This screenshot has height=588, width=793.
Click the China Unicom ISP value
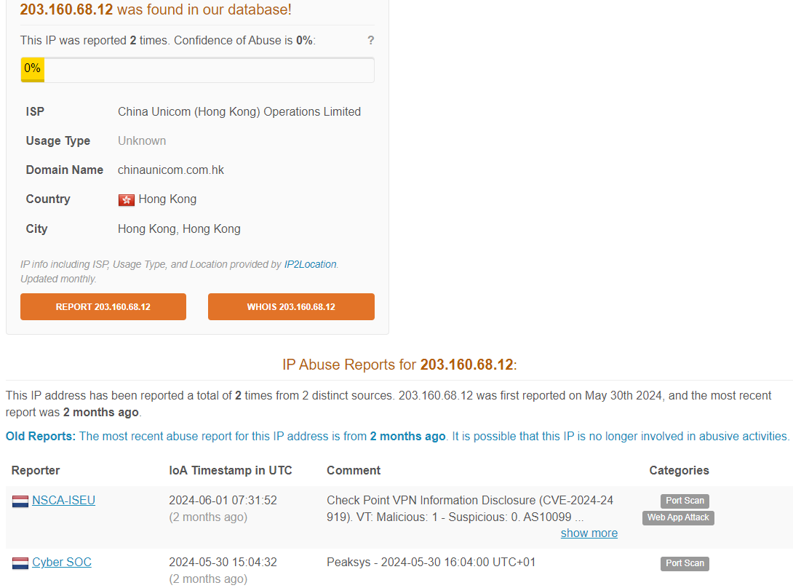[239, 112]
